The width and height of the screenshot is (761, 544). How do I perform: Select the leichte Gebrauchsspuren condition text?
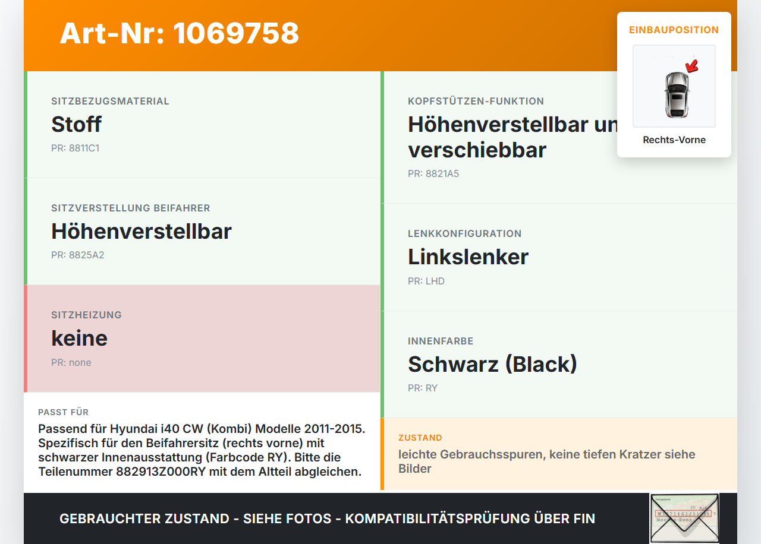547,461
